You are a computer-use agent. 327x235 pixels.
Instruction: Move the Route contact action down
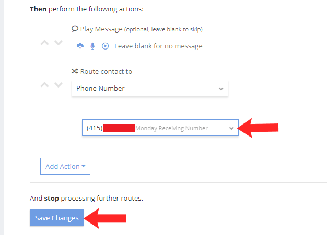coord(58,84)
